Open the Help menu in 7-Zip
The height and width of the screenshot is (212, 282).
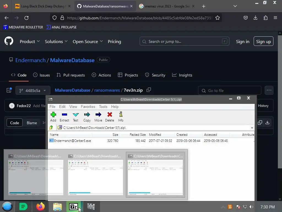click(x=115, y=107)
